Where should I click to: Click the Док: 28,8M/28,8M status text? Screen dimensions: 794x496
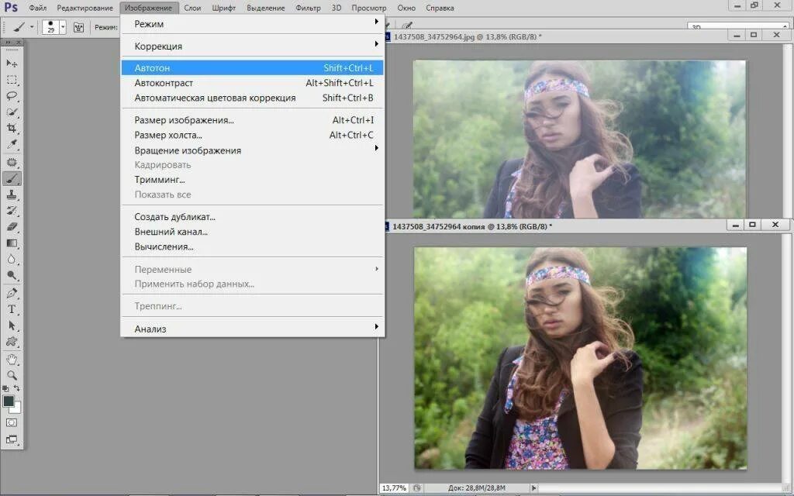coord(477,488)
